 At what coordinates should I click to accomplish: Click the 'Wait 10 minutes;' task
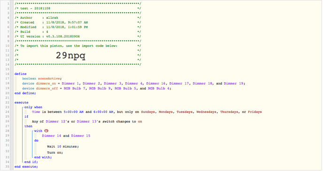point(63,147)
